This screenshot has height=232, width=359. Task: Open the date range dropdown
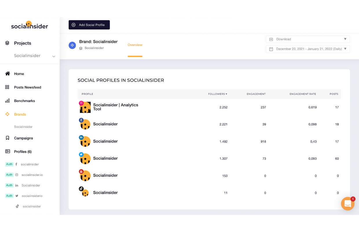(x=308, y=49)
